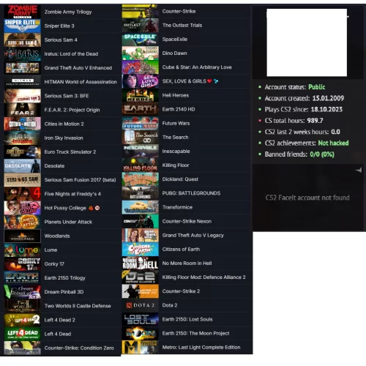Click the Counter-Strike 2 orange banner
366x366 pixels.
pos(140,291)
